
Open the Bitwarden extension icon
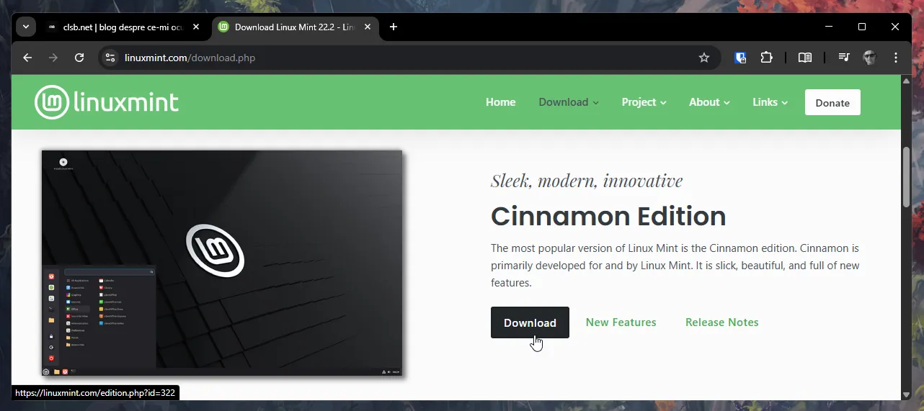point(740,58)
